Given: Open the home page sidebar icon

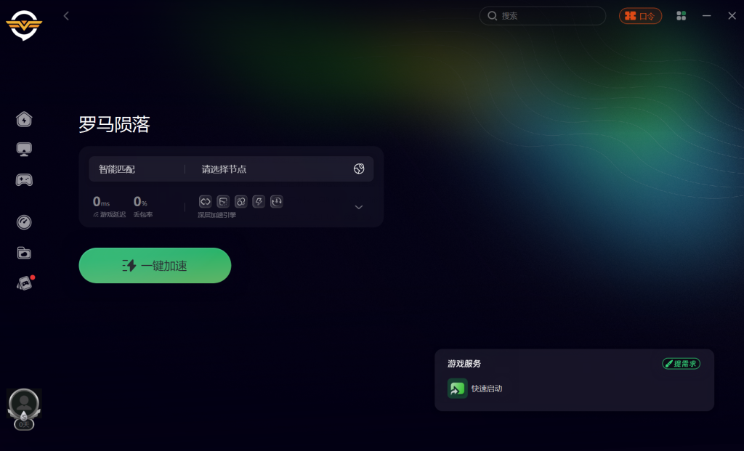Looking at the screenshot, I should [24, 119].
